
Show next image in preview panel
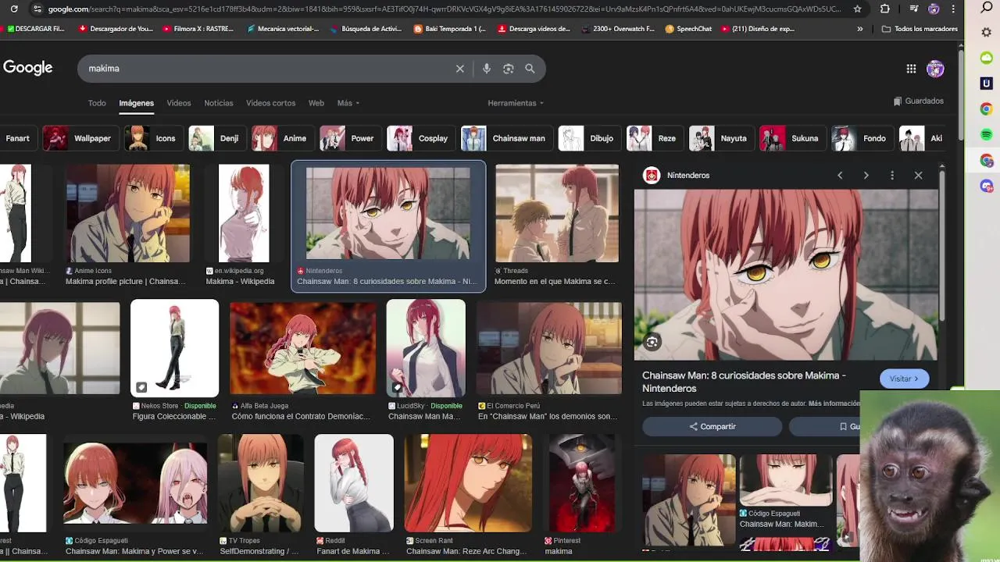click(866, 176)
